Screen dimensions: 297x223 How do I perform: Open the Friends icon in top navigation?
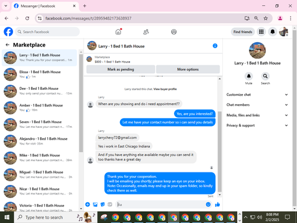click(x=146, y=32)
